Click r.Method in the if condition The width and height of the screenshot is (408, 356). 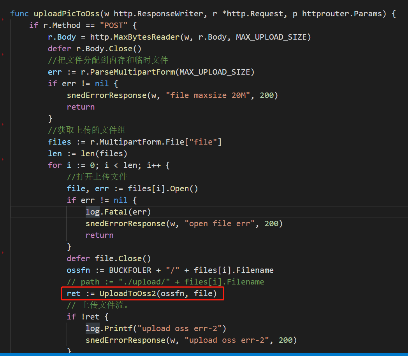coord(62,25)
